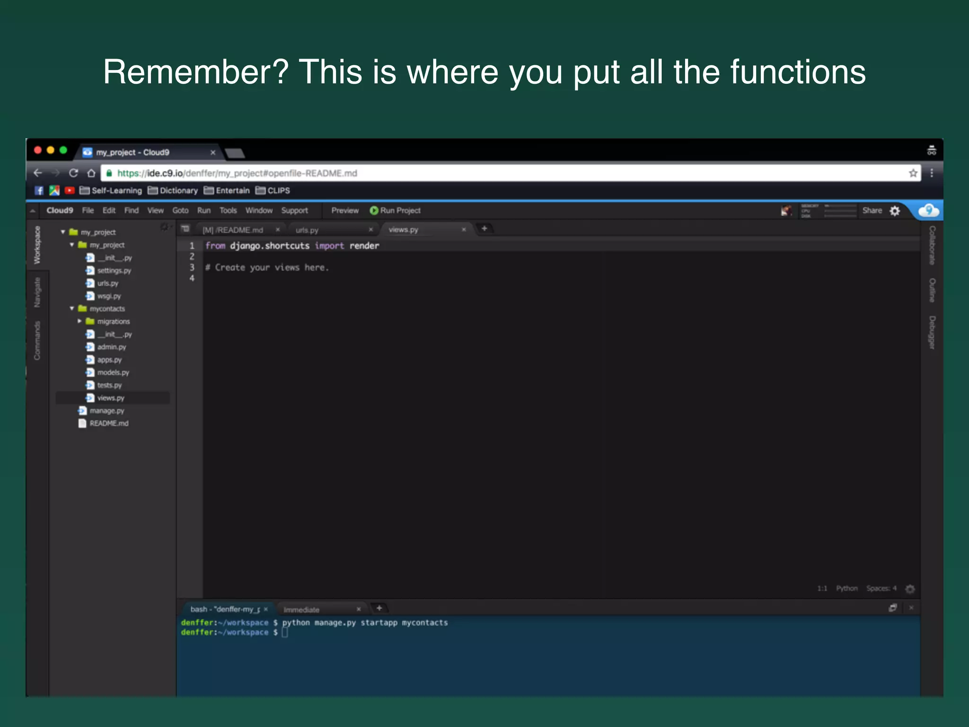
Task: Click the Cloud9 preferences gear icon
Action: coord(895,211)
